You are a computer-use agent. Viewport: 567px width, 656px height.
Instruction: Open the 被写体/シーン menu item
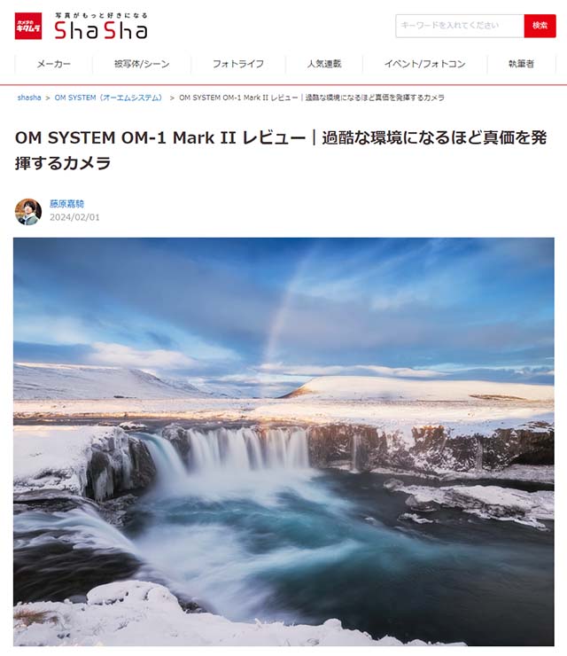(142, 64)
